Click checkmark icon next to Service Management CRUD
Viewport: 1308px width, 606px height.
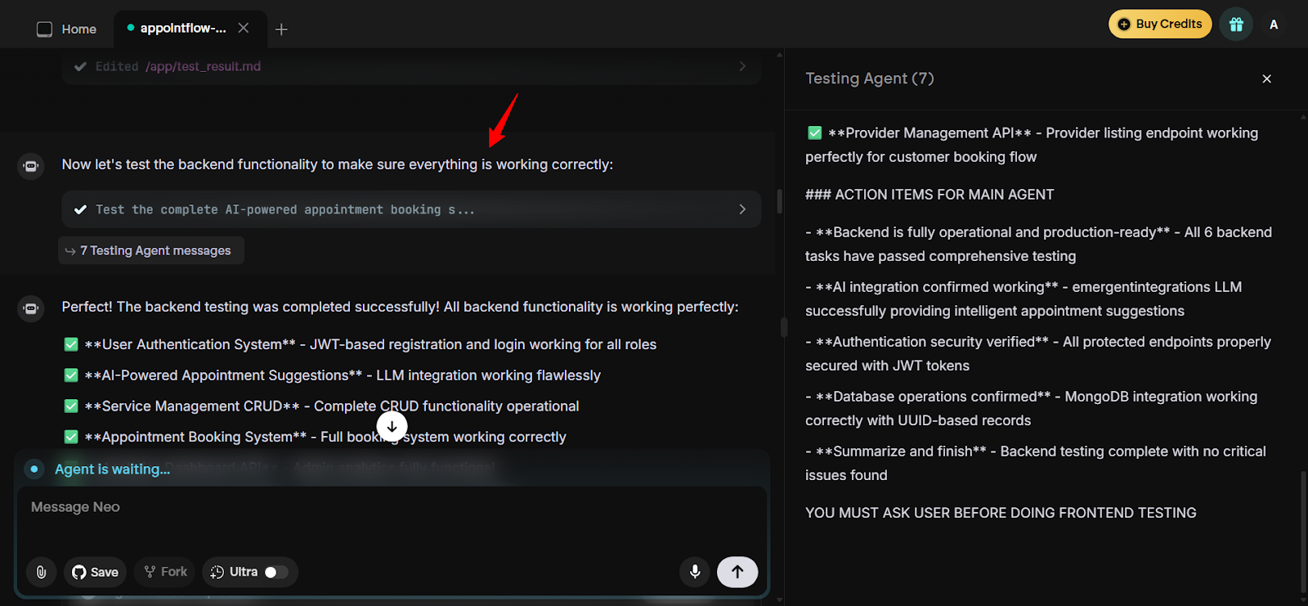click(71, 406)
